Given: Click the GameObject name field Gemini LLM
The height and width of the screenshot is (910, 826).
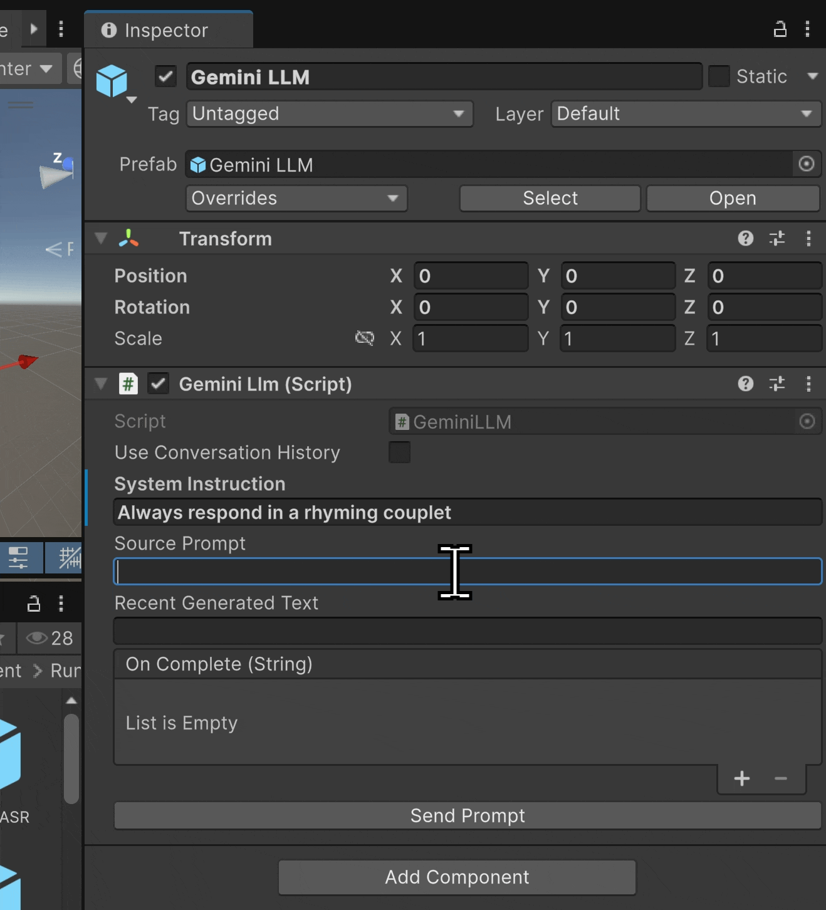Looking at the screenshot, I should [444, 76].
